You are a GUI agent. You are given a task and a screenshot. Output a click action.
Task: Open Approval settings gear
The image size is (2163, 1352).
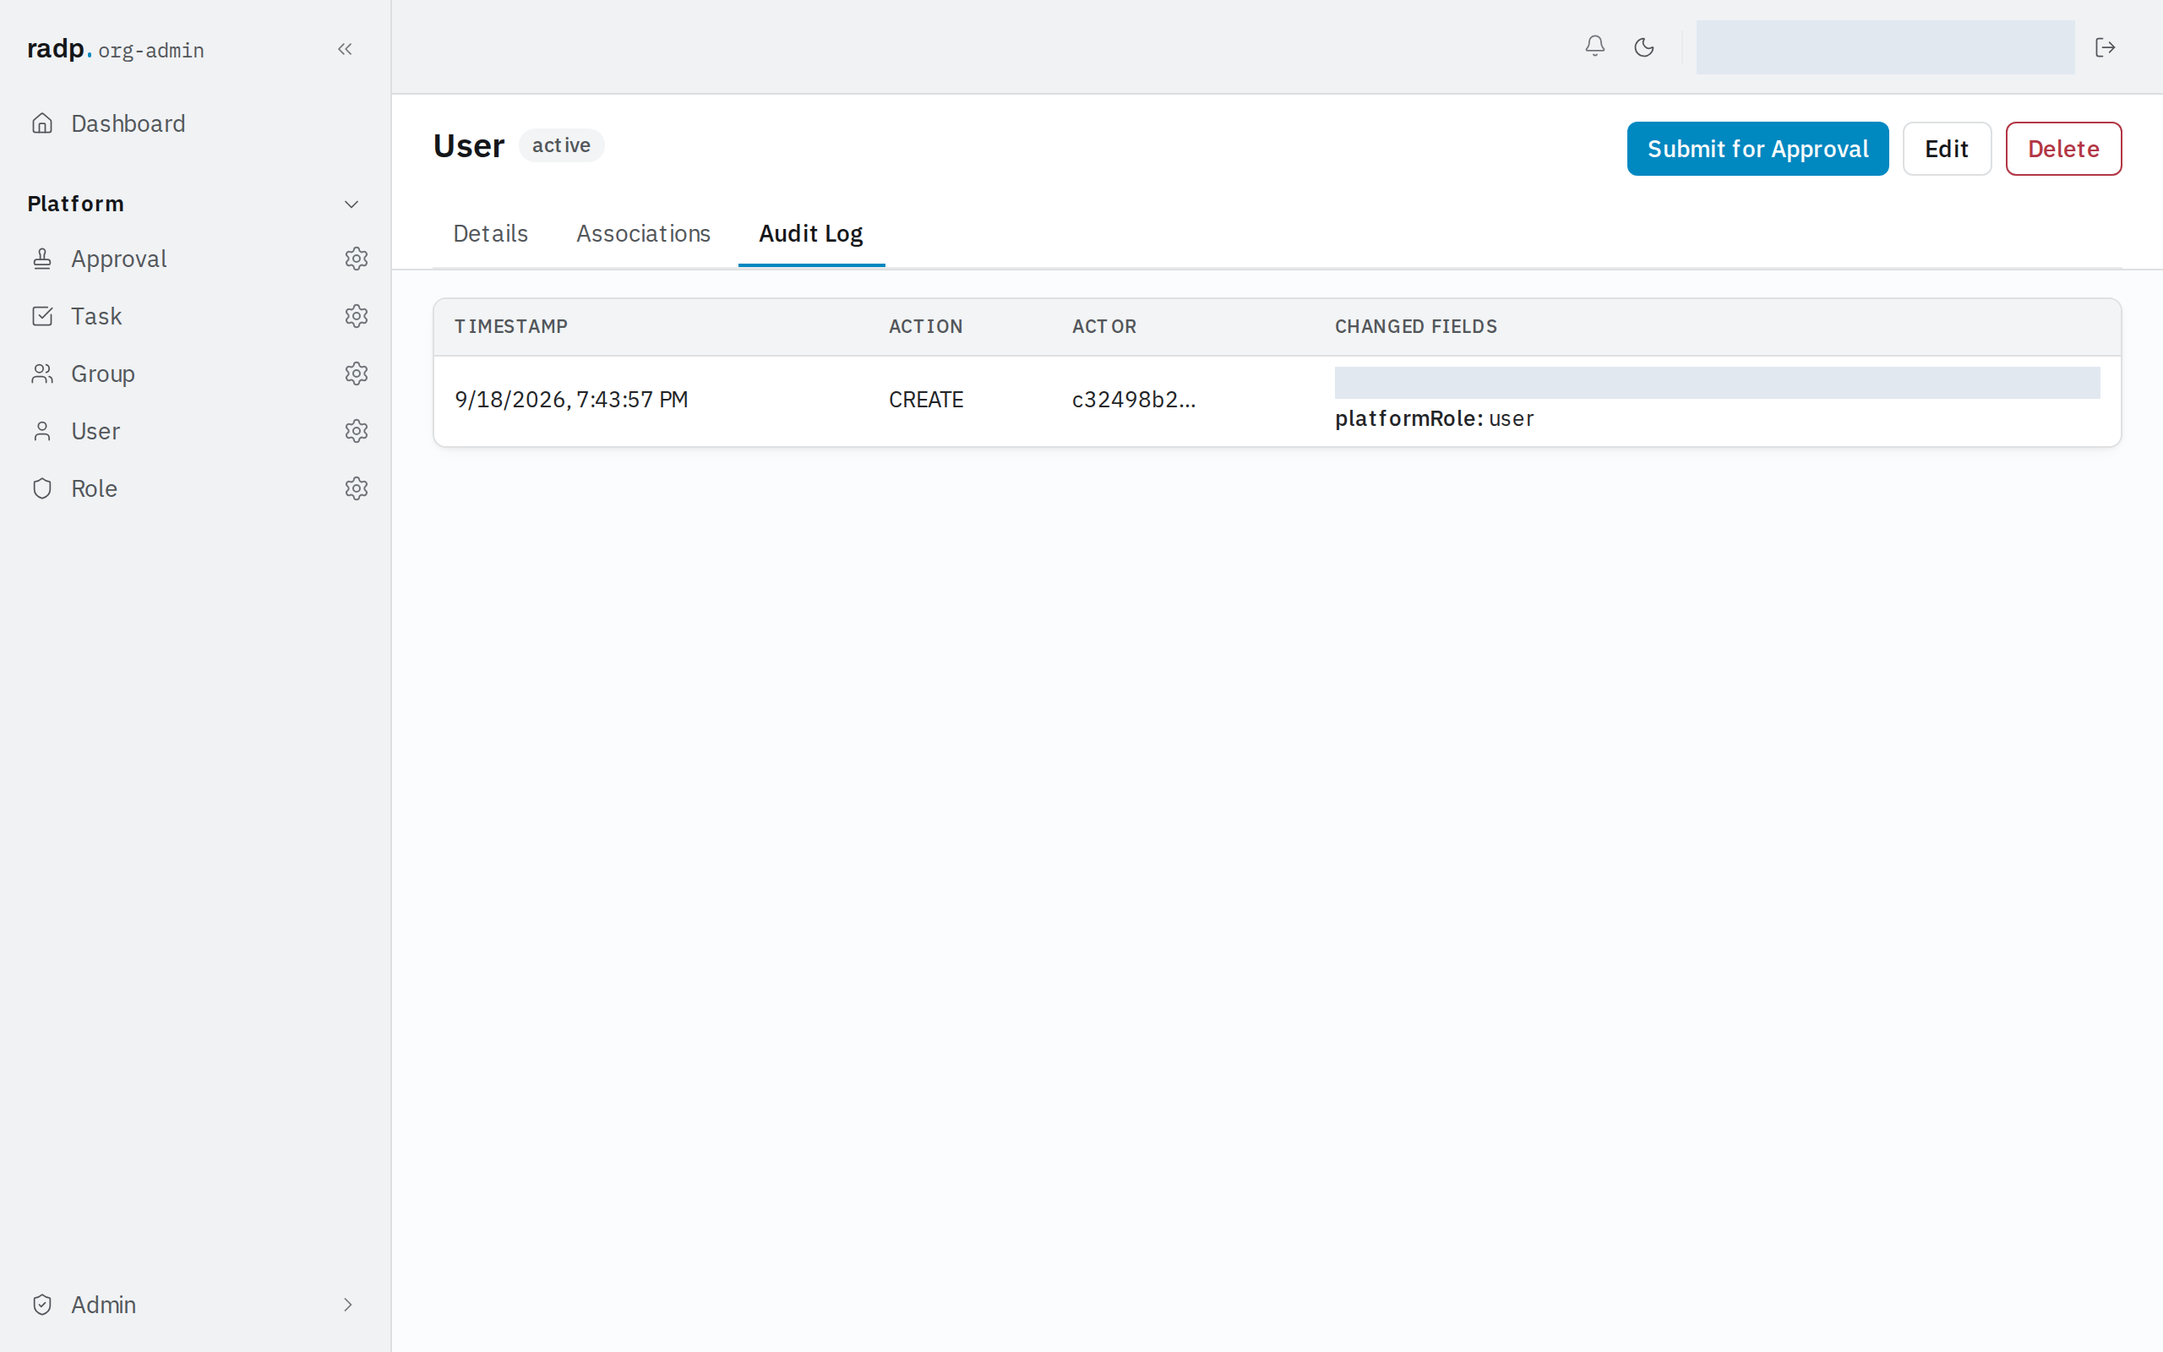click(x=356, y=259)
